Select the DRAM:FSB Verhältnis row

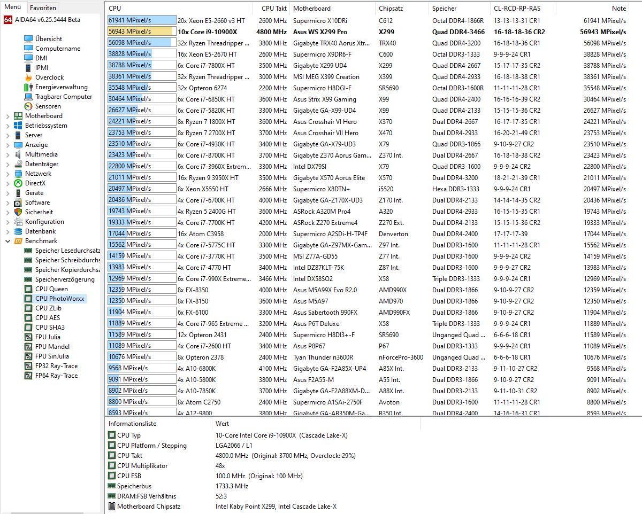[x=373, y=496]
